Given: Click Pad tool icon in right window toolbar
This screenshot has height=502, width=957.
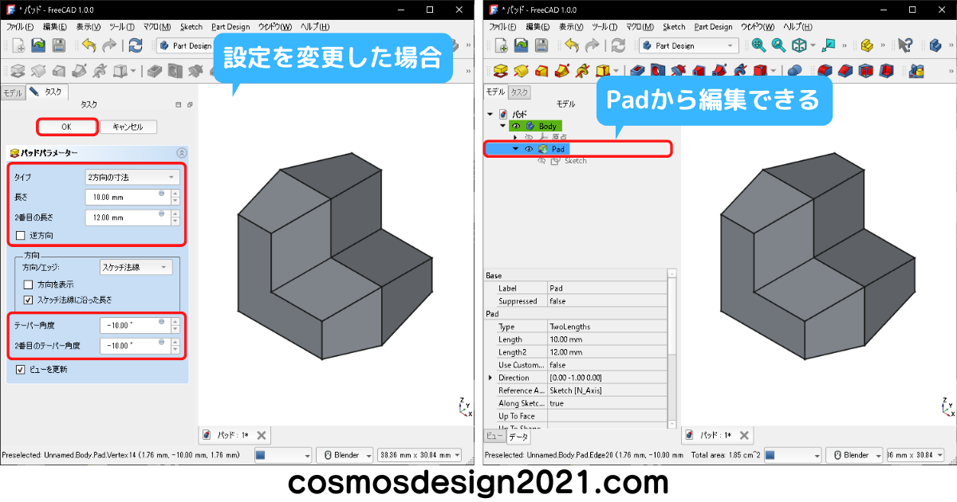Looking at the screenshot, I should tap(501, 72).
